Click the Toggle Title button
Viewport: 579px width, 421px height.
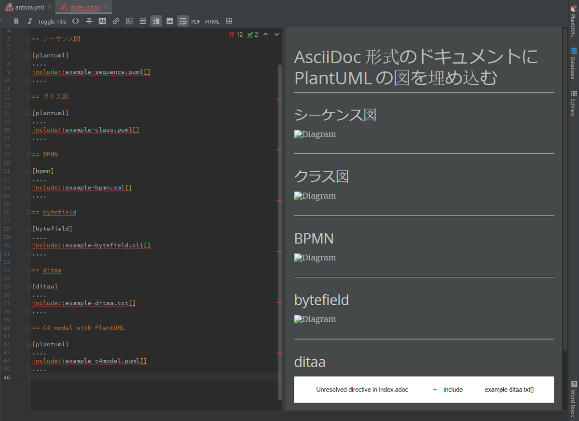pos(52,22)
